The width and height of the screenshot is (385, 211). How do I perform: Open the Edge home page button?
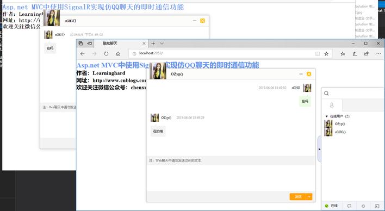(x=118, y=54)
